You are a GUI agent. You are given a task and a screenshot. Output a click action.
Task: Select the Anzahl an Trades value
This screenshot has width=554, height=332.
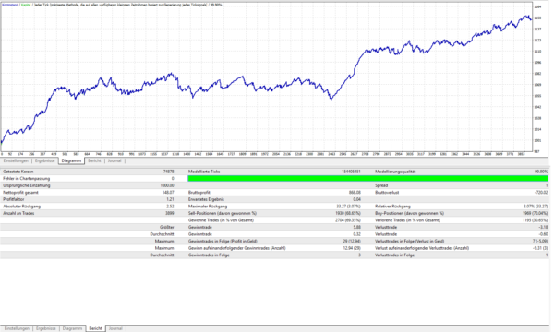coord(170,213)
